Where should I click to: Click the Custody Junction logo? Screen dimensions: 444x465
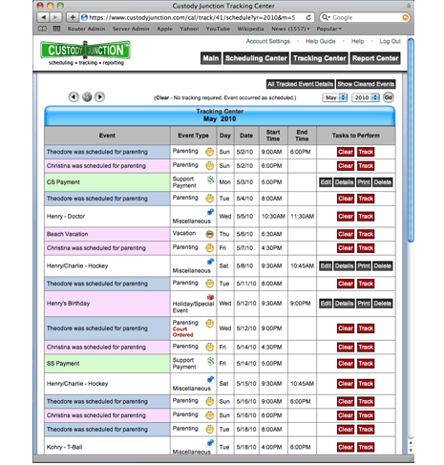click(x=85, y=53)
